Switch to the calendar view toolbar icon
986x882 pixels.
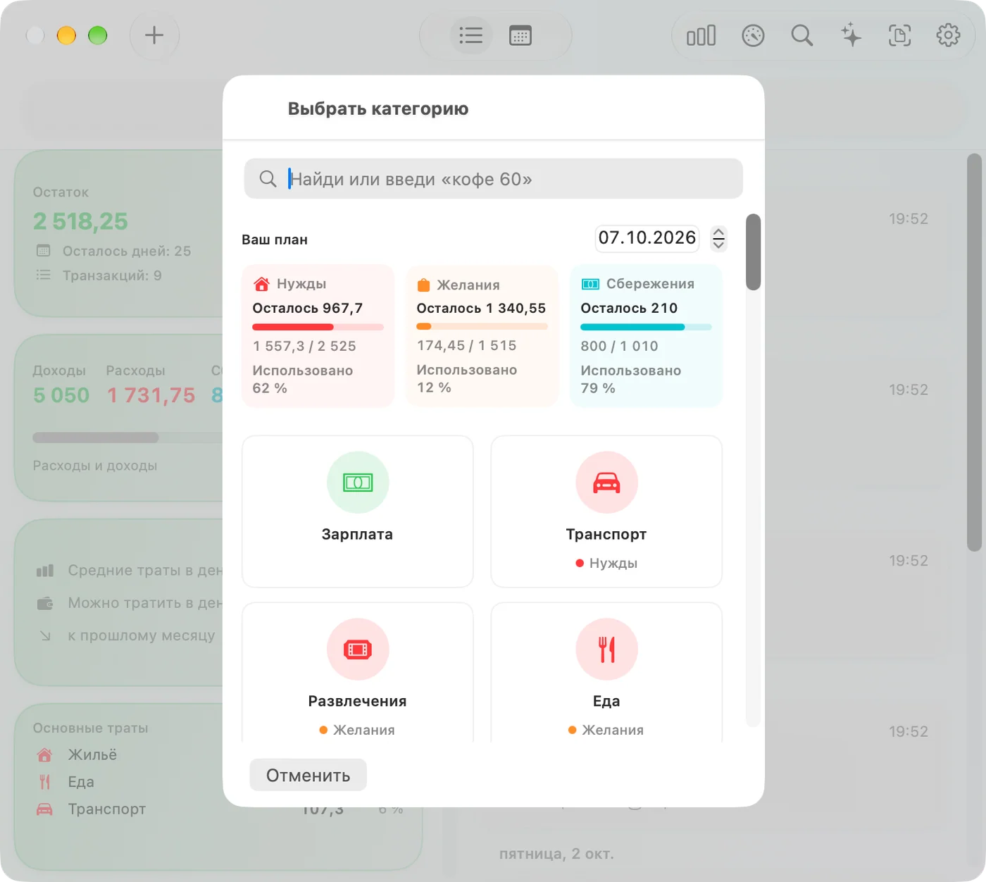520,35
